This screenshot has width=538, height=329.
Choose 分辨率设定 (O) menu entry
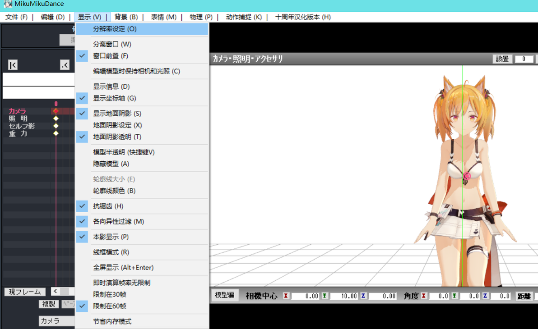142,29
